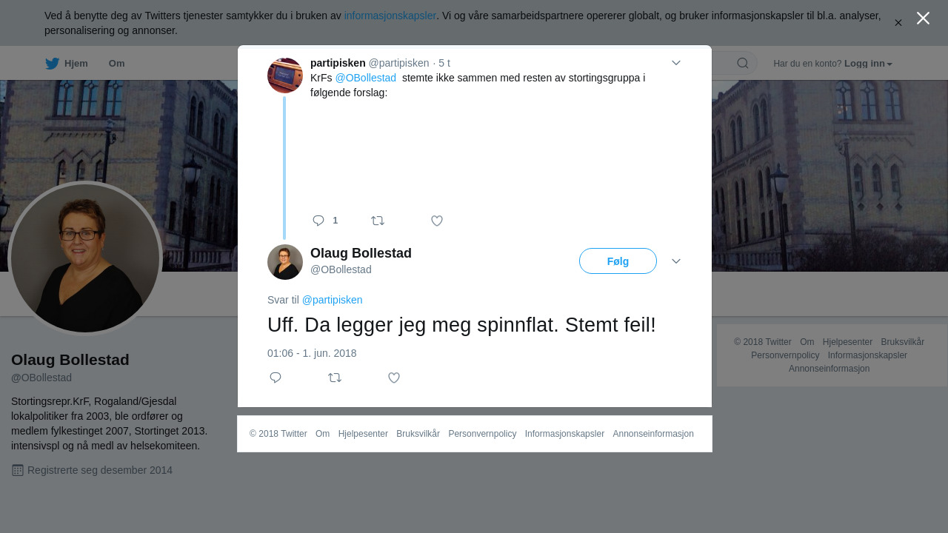Reply to the partipisken tweet
948x533 pixels.
(x=318, y=221)
